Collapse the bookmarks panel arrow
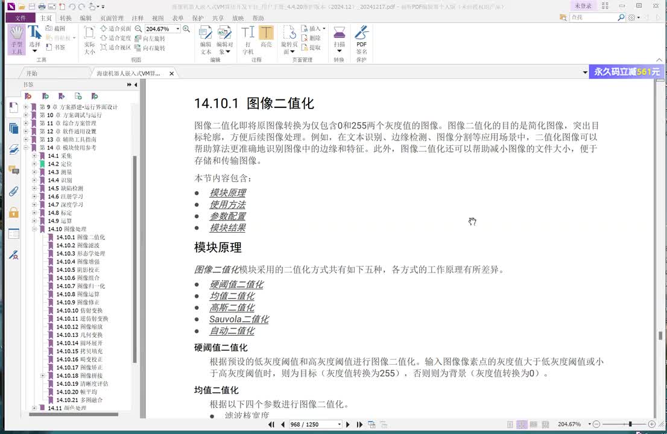This screenshot has height=434, width=667. coord(136,84)
